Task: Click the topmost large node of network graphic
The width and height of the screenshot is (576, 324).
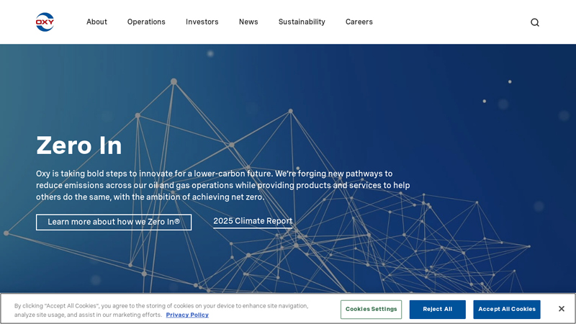Action: point(174,82)
